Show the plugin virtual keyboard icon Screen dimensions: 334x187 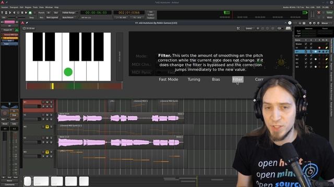pos(288,28)
